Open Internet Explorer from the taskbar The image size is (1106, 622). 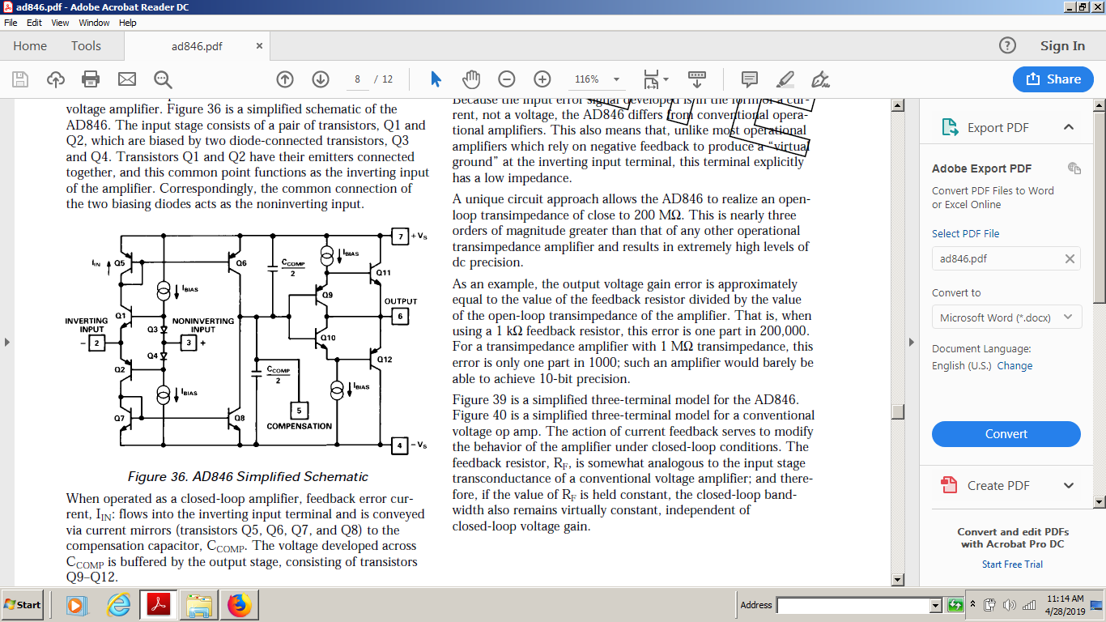coord(119,605)
